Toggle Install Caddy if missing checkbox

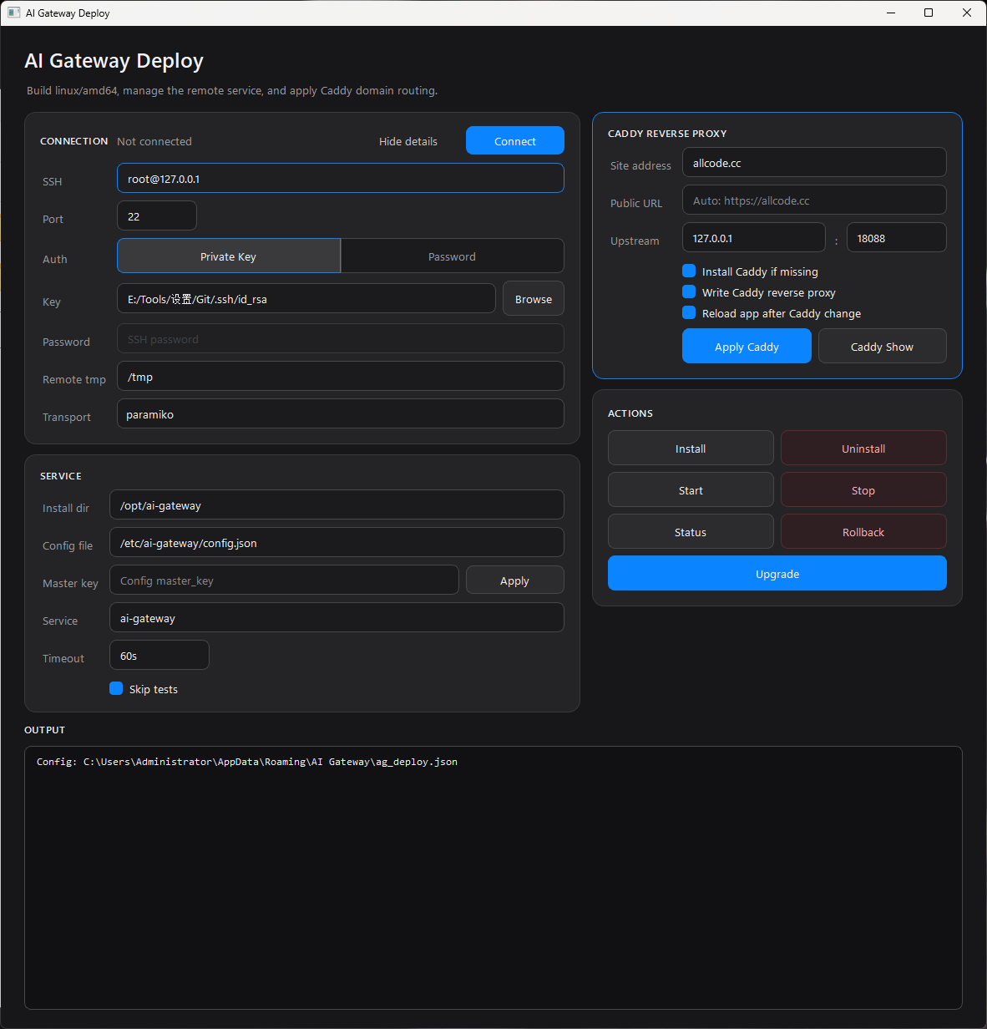(x=689, y=271)
